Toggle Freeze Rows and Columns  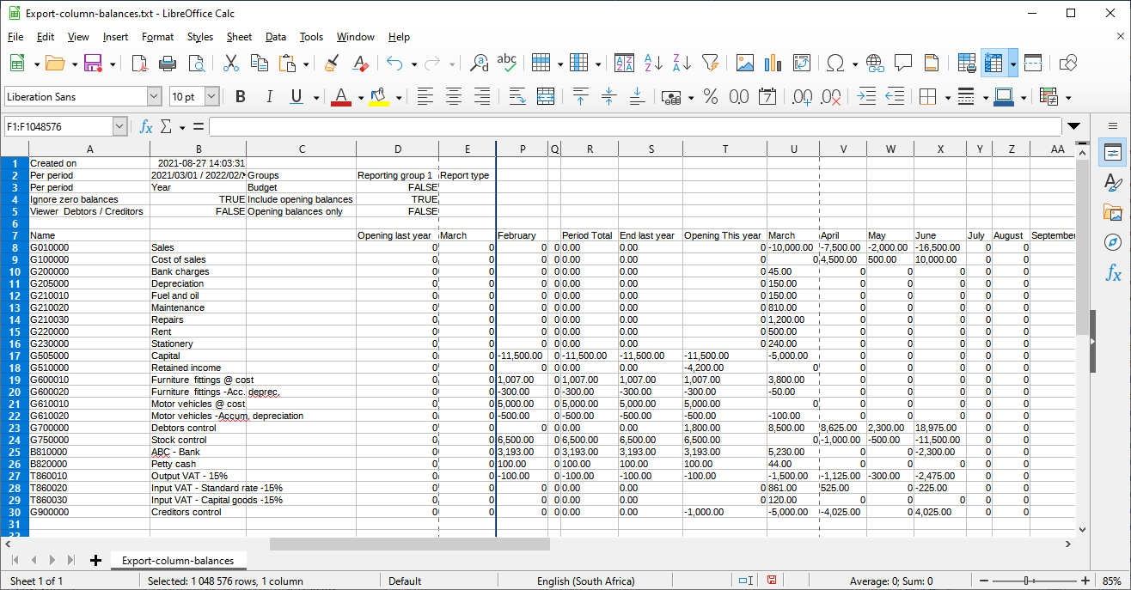(x=993, y=63)
